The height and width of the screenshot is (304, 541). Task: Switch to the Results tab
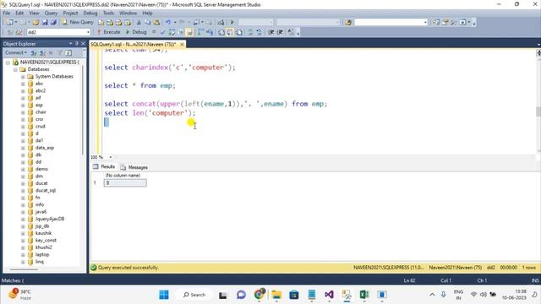pyautogui.click(x=104, y=167)
